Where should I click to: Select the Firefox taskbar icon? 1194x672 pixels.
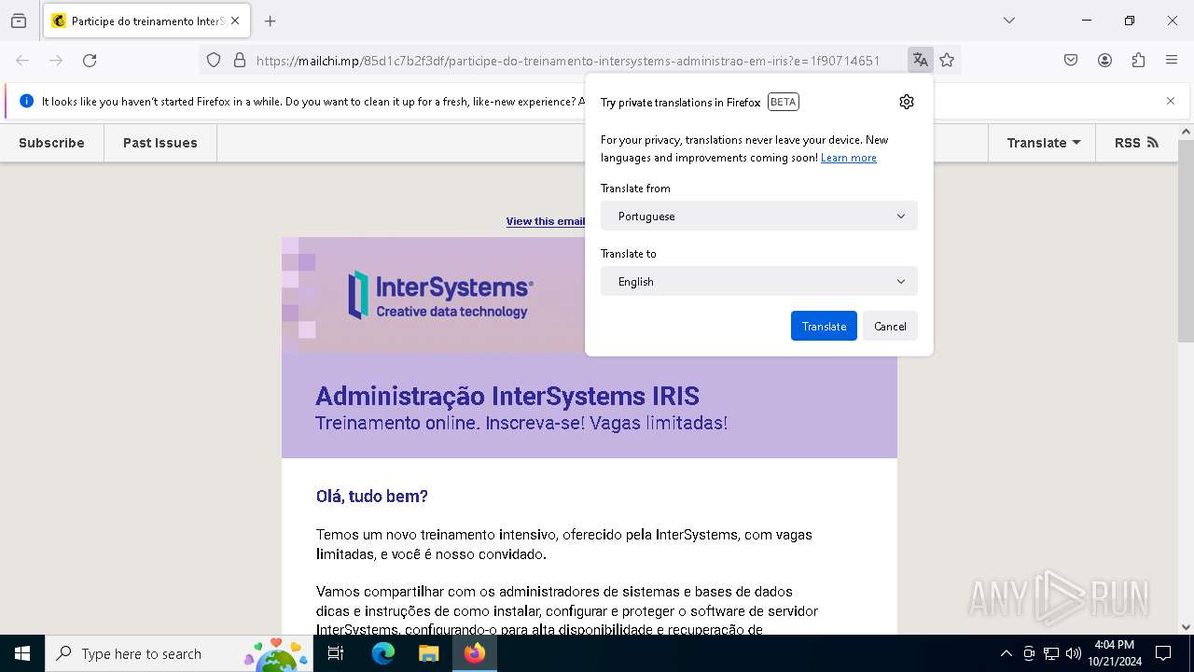(x=475, y=653)
